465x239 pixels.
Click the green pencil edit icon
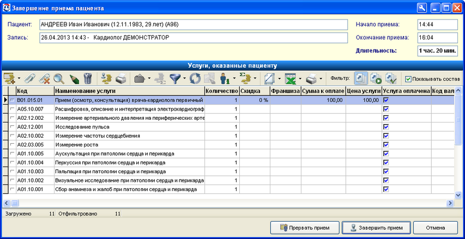tap(74, 79)
